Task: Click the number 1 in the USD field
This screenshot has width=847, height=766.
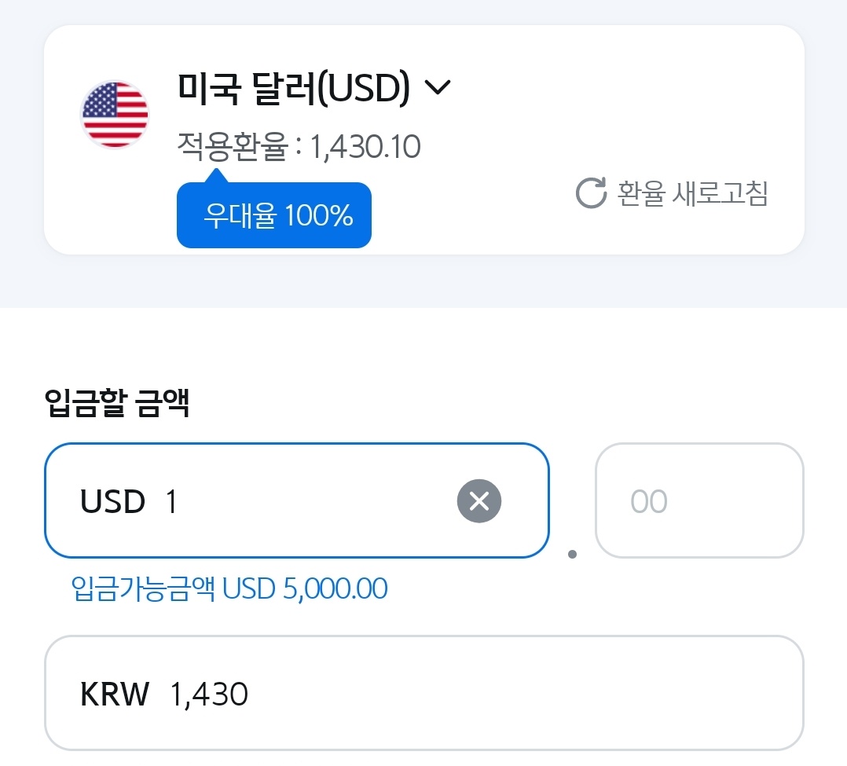Action: tap(172, 501)
